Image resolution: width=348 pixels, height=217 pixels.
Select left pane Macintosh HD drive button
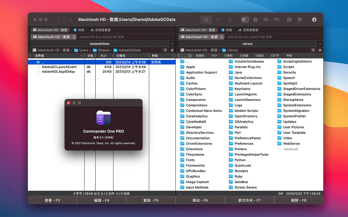click(x=50, y=30)
